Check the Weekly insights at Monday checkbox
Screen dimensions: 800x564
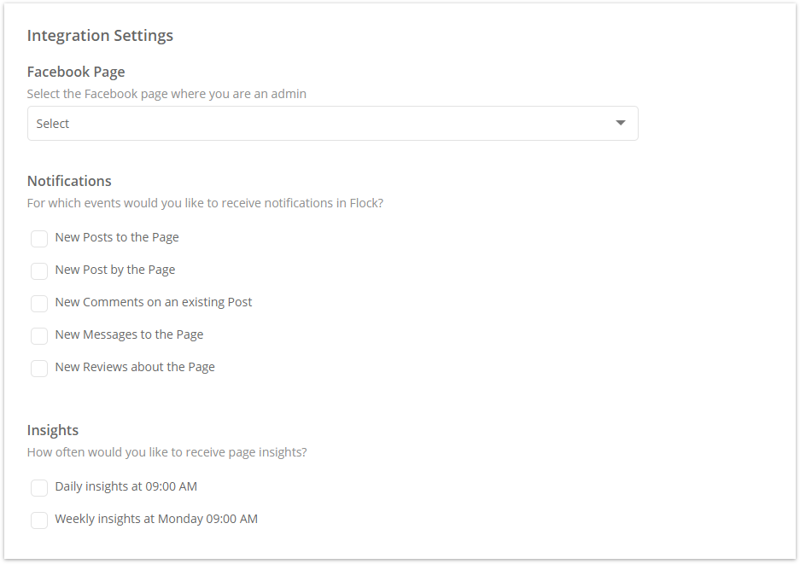tap(39, 520)
